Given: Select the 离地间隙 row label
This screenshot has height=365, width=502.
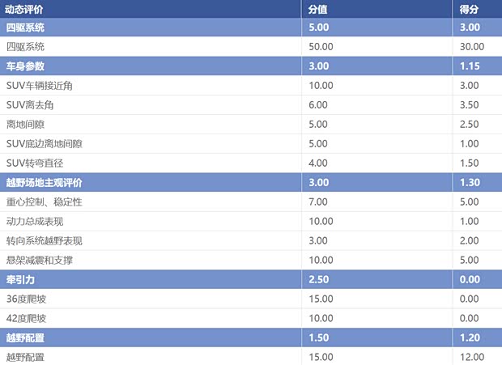Looking at the screenshot, I should pyautogui.click(x=25, y=124).
